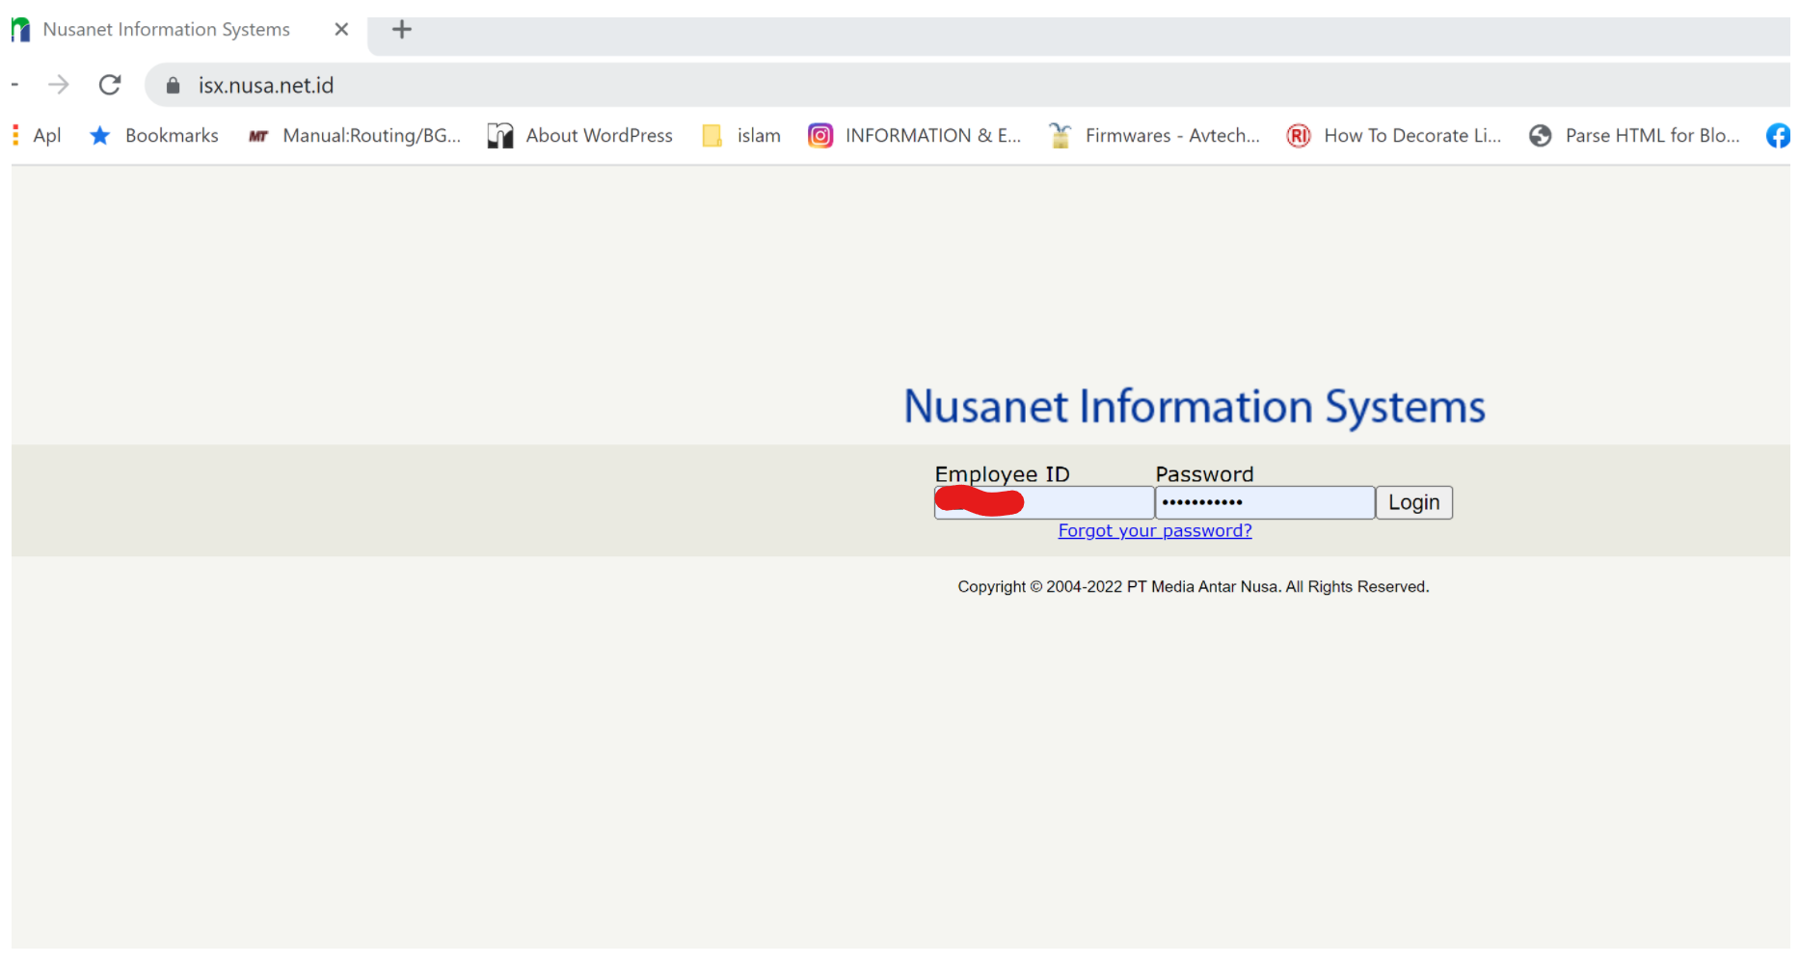Open the Bookmarks star bookmark
Viewport: 1800px width, 964px height.
tap(154, 136)
